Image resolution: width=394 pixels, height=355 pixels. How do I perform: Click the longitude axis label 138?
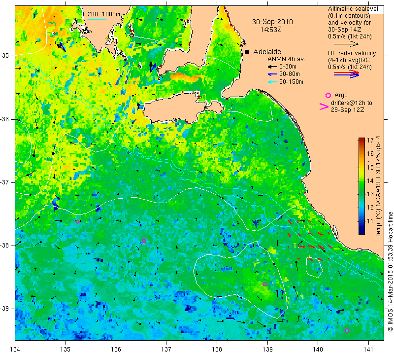point(217,350)
